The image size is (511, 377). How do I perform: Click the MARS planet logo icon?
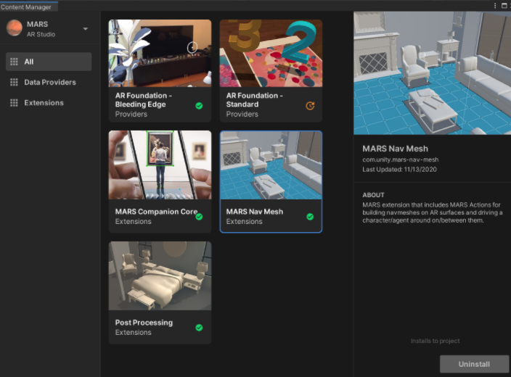tap(15, 28)
